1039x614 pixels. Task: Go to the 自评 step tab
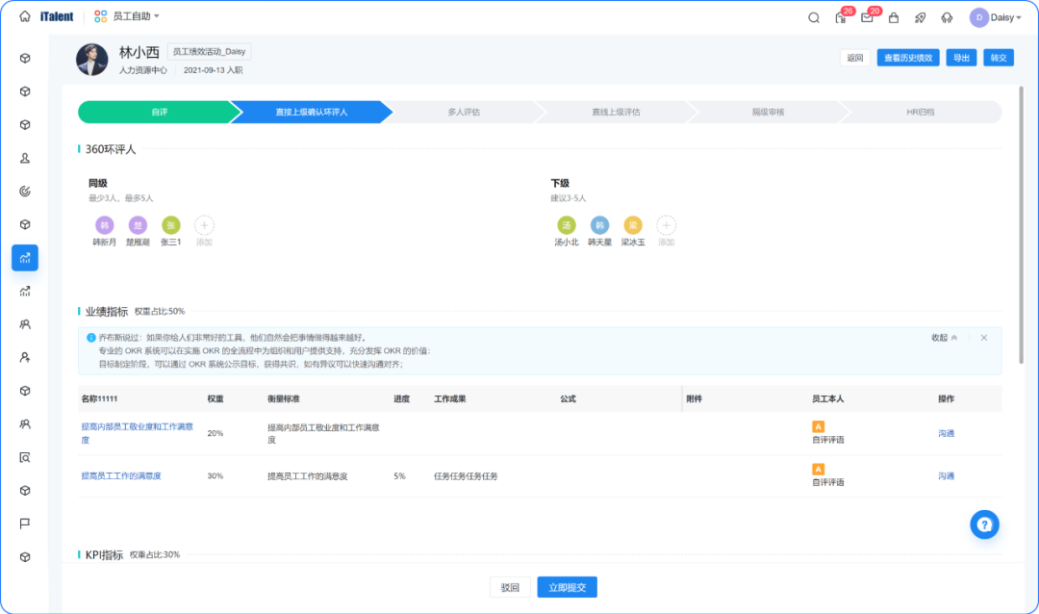(x=159, y=113)
